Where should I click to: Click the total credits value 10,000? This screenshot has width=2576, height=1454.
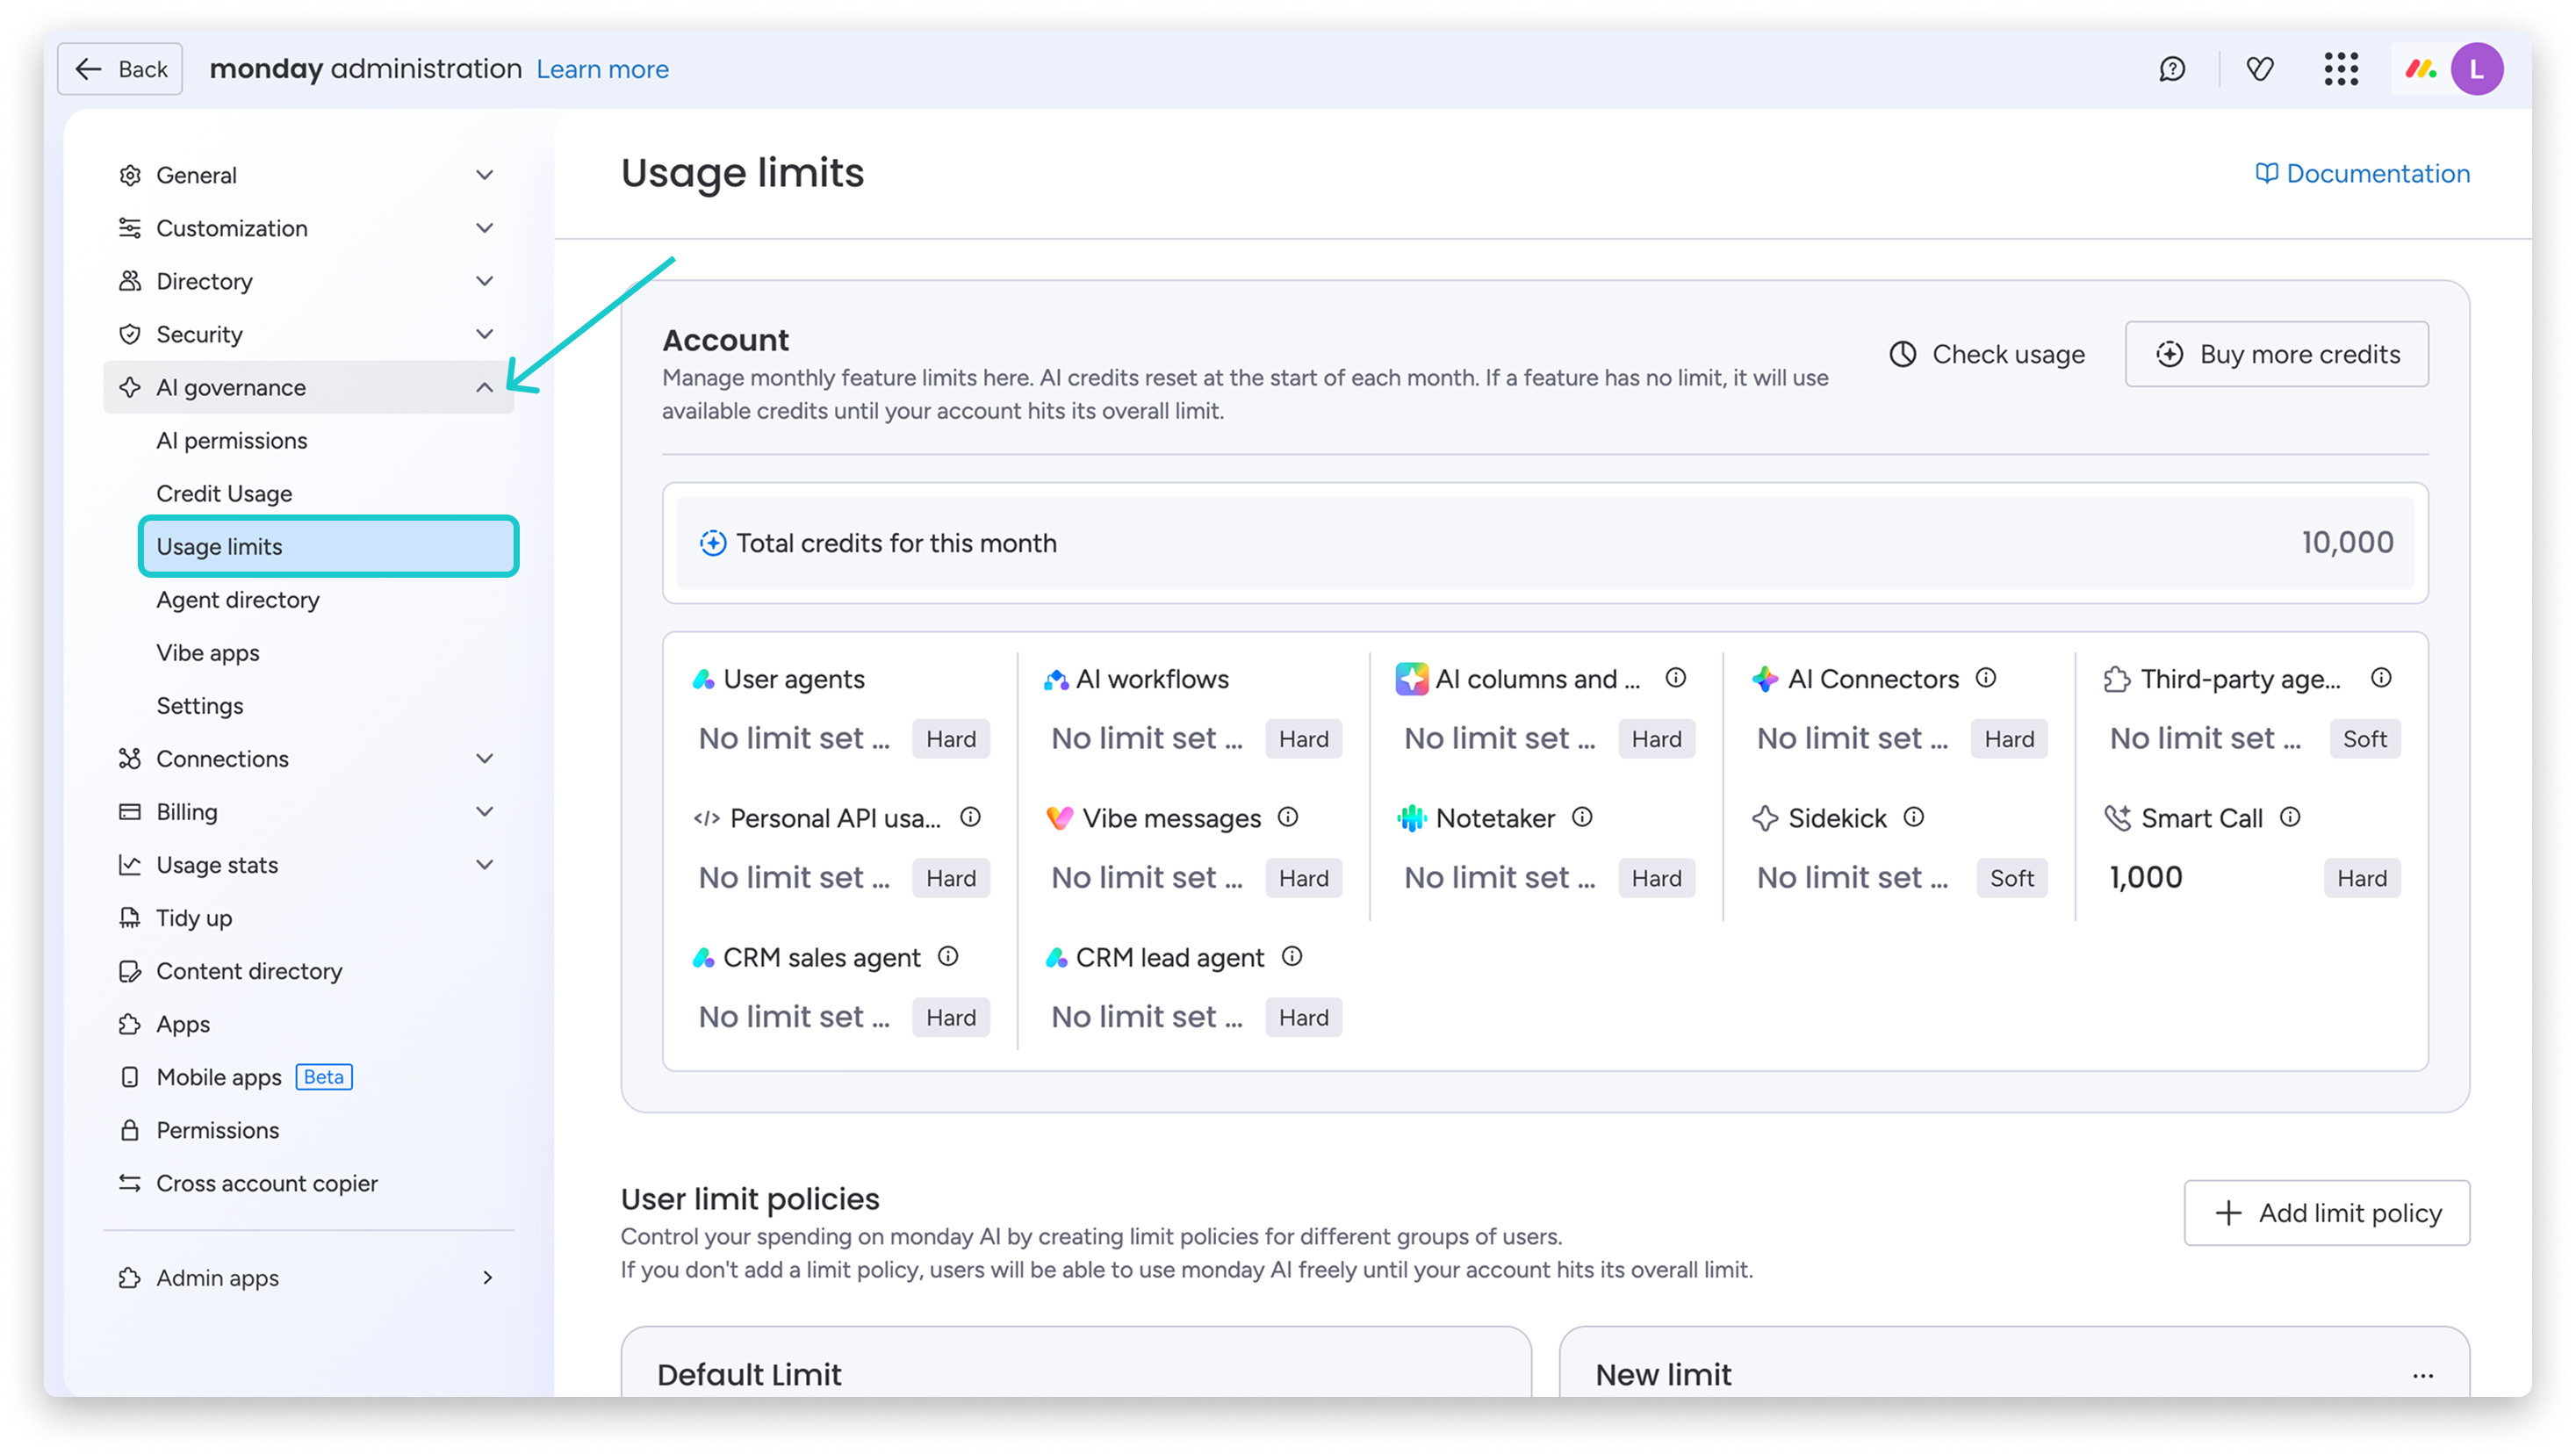coord(2347,542)
